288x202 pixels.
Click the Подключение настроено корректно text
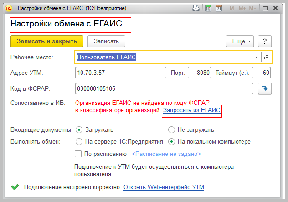[x=73, y=187]
